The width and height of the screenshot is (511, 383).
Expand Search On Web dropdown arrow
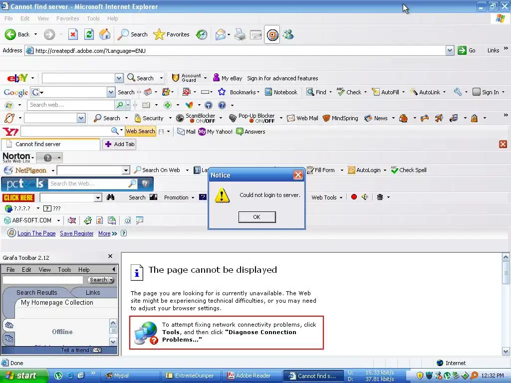[187, 170]
